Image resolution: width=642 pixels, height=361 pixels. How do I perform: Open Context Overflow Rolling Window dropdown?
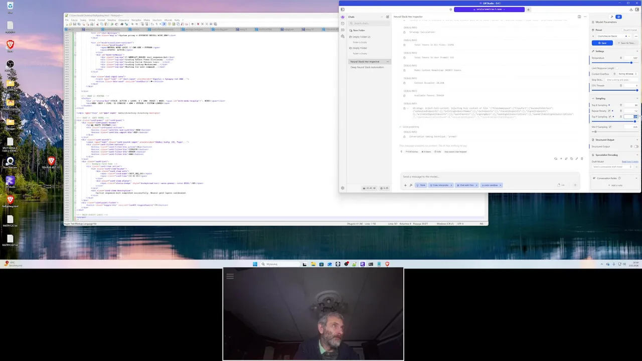coord(628,74)
